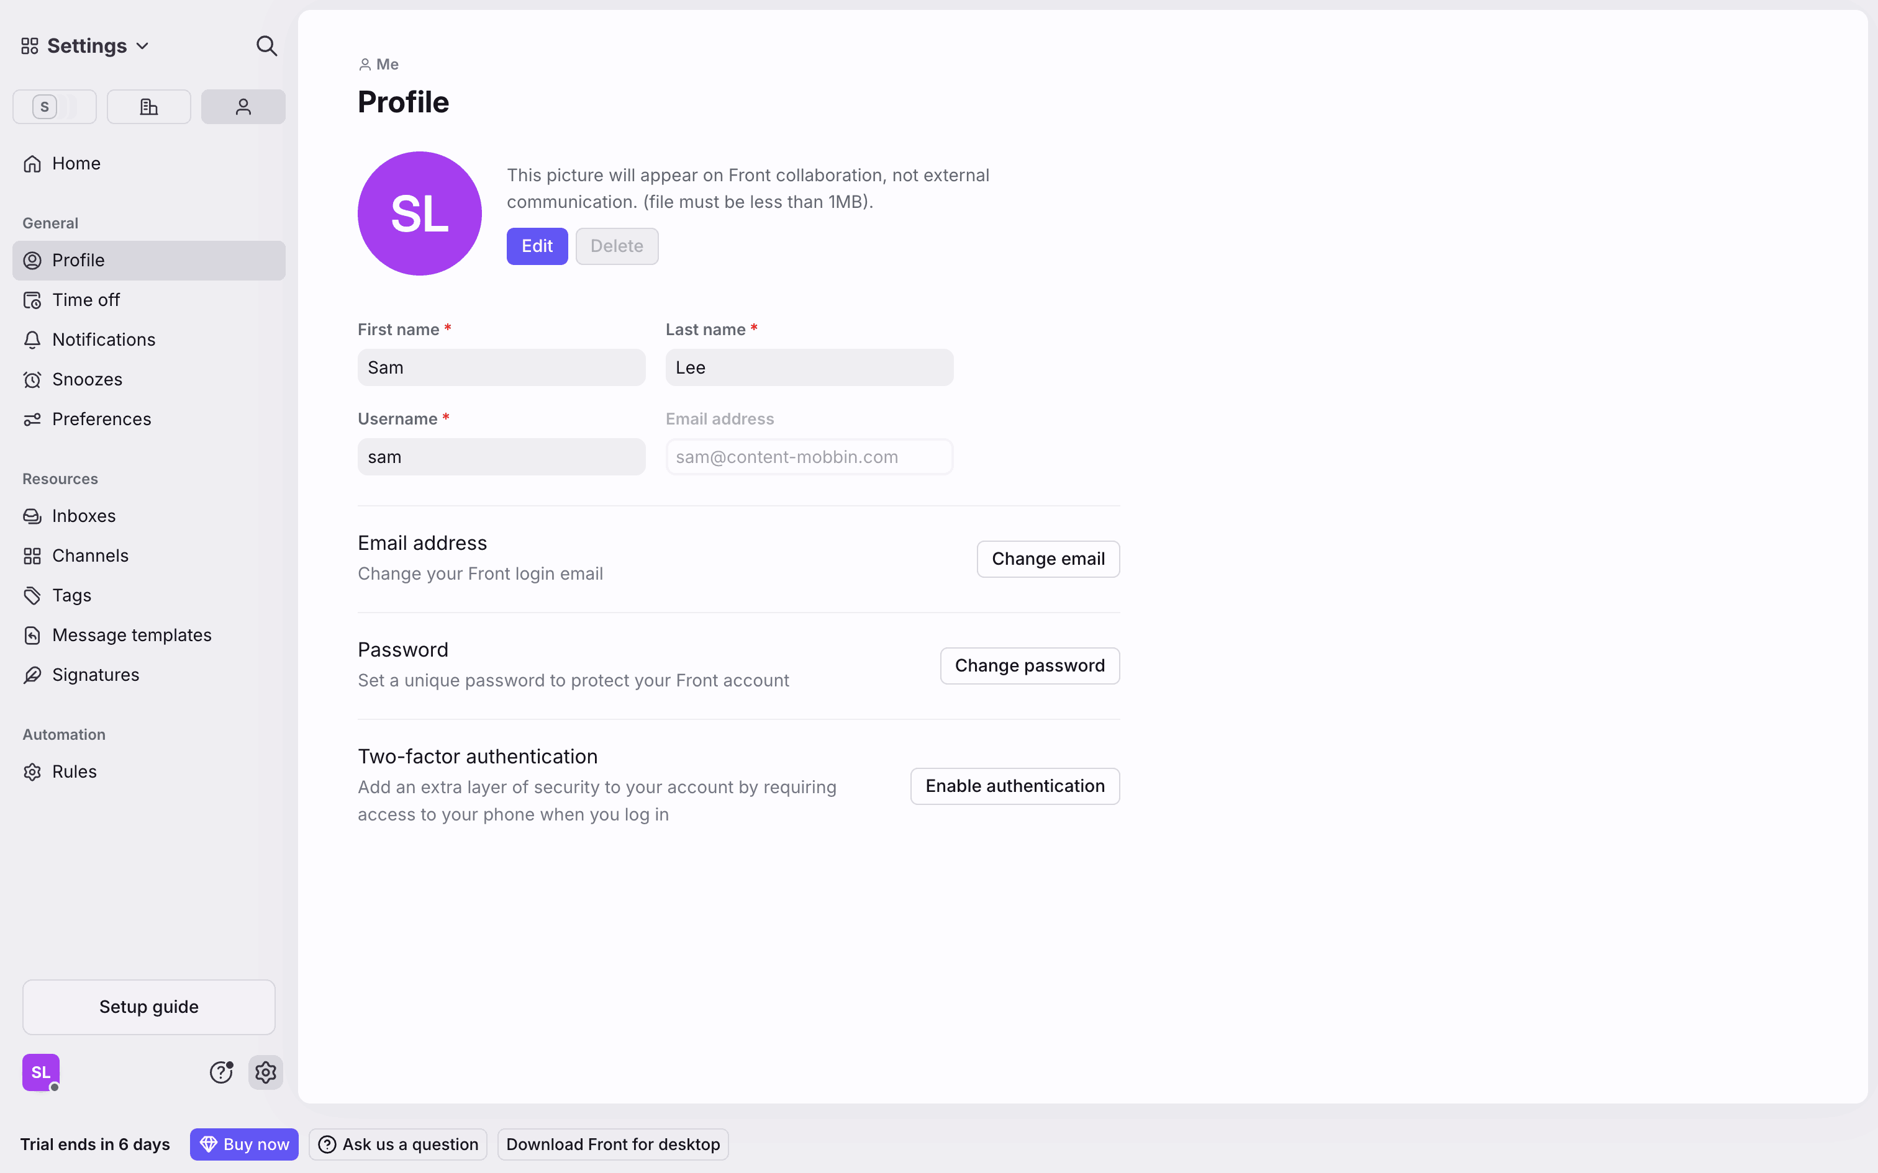Open the Time off settings
Viewport: 1878px width, 1173px height.
pyautogui.click(x=85, y=299)
